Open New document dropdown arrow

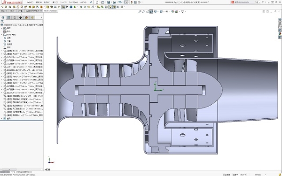(100, 2)
